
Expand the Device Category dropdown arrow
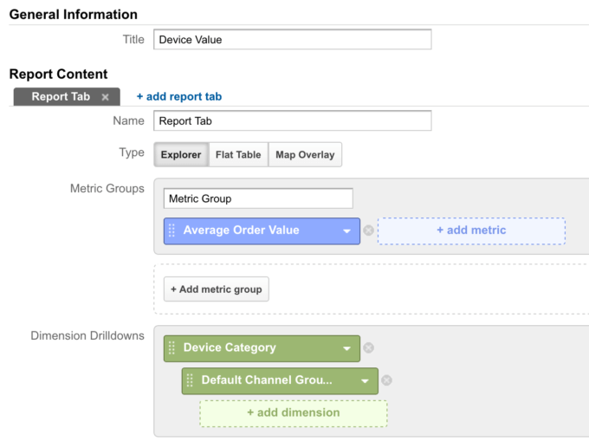point(346,348)
